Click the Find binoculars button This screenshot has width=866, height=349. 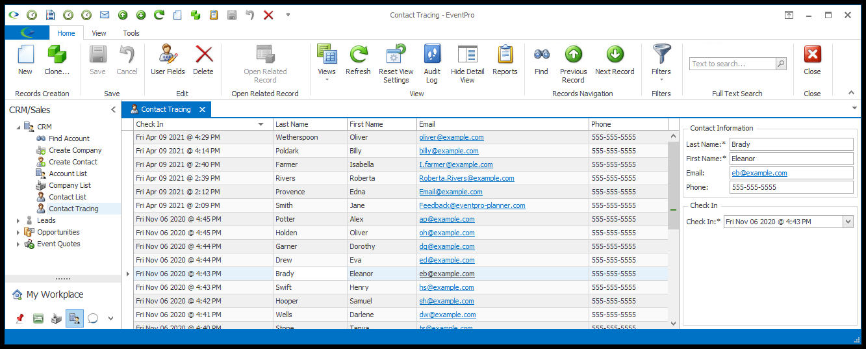541,60
